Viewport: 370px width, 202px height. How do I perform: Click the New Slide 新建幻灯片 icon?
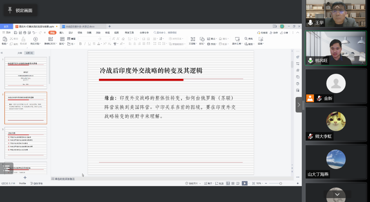pyautogui.click(x=50, y=39)
